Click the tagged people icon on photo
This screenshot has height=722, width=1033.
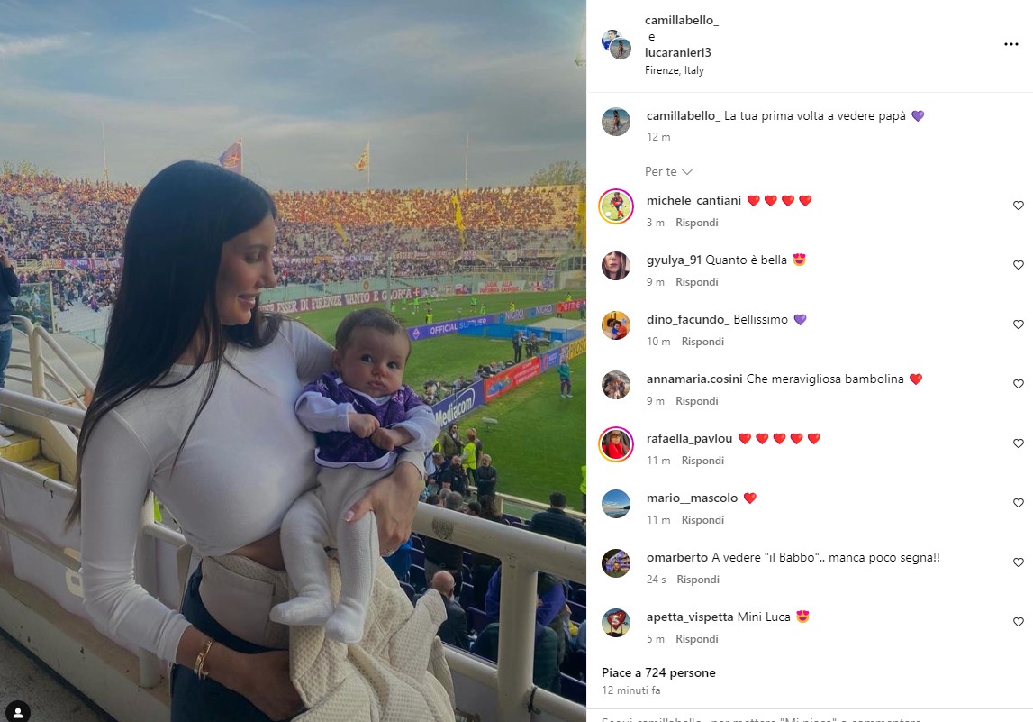(18, 712)
